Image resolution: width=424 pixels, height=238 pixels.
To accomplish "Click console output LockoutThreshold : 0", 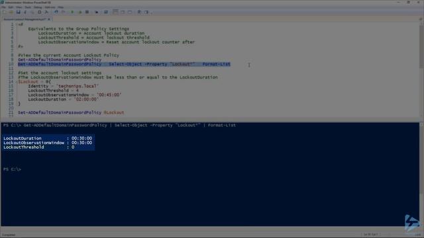I will [38, 147].
